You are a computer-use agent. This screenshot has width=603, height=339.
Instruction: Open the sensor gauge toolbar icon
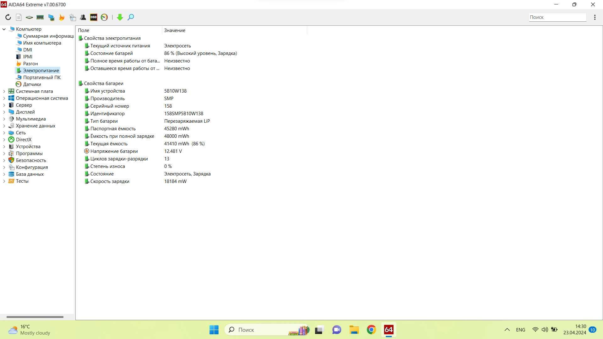(104, 17)
